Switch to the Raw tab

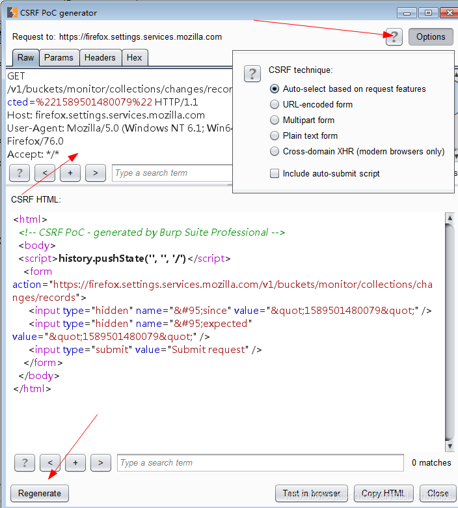(x=25, y=58)
